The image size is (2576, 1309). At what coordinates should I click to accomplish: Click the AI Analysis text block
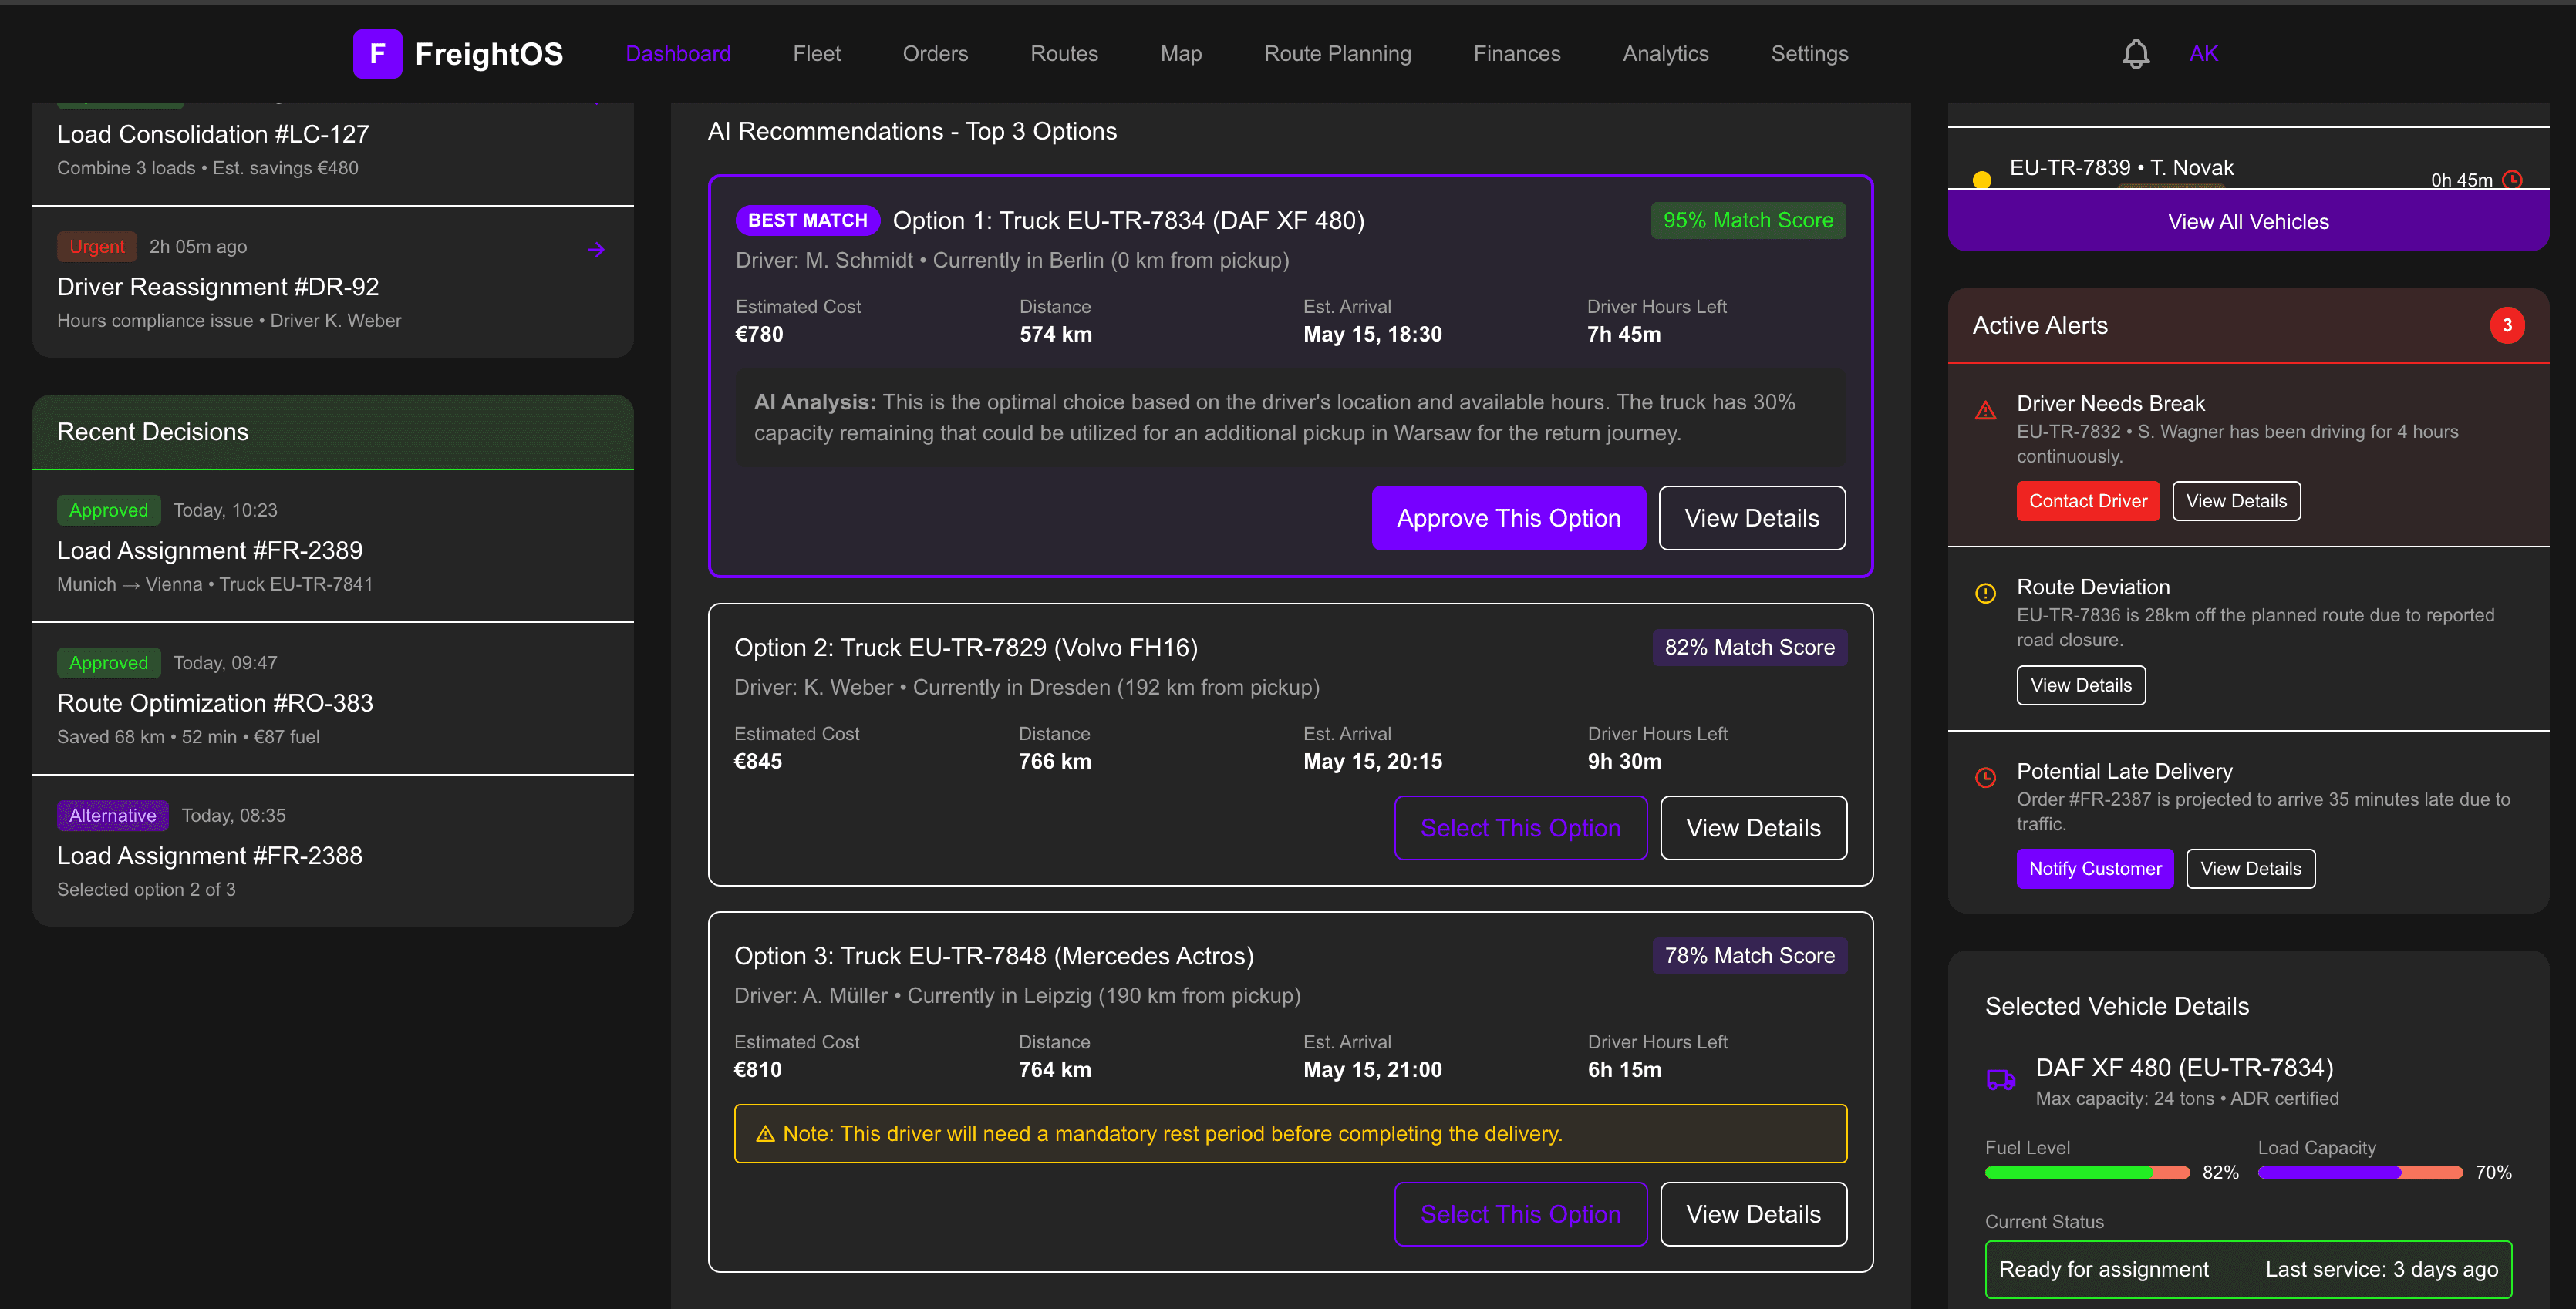(x=1290, y=418)
